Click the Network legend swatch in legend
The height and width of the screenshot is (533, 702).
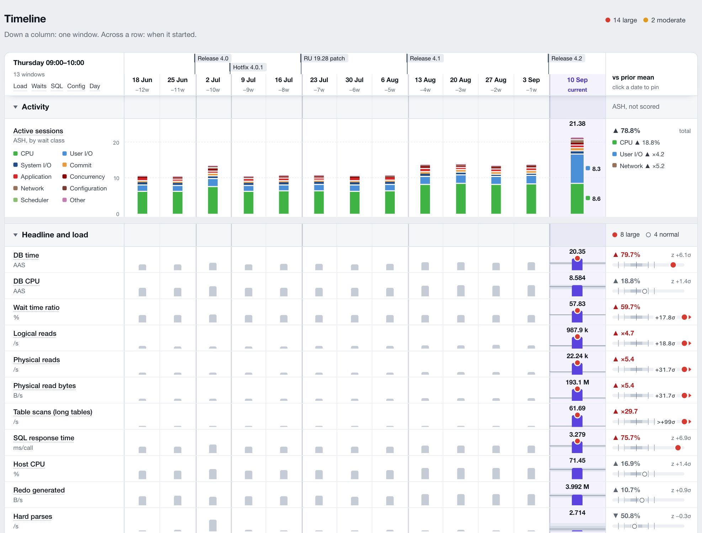pos(16,188)
